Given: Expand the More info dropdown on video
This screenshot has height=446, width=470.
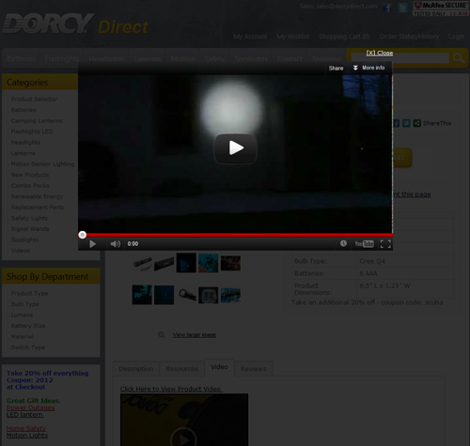Looking at the screenshot, I should [368, 68].
